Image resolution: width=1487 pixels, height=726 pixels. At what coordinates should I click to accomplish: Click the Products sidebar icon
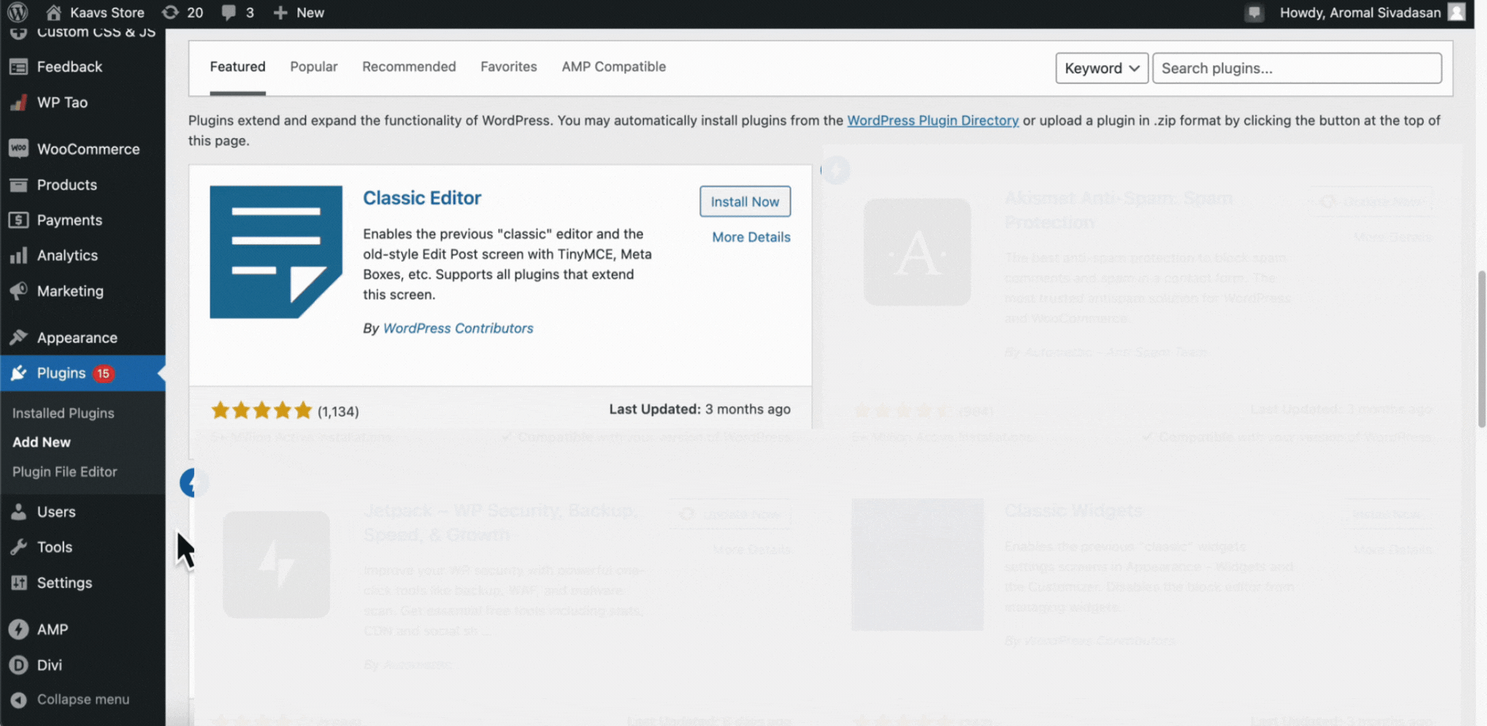[x=18, y=185]
